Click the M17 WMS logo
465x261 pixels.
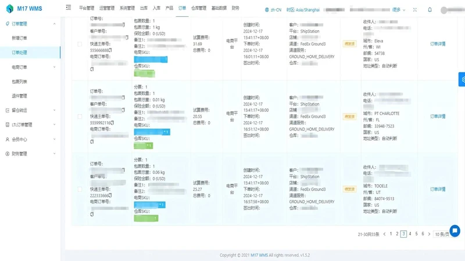[24, 9]
